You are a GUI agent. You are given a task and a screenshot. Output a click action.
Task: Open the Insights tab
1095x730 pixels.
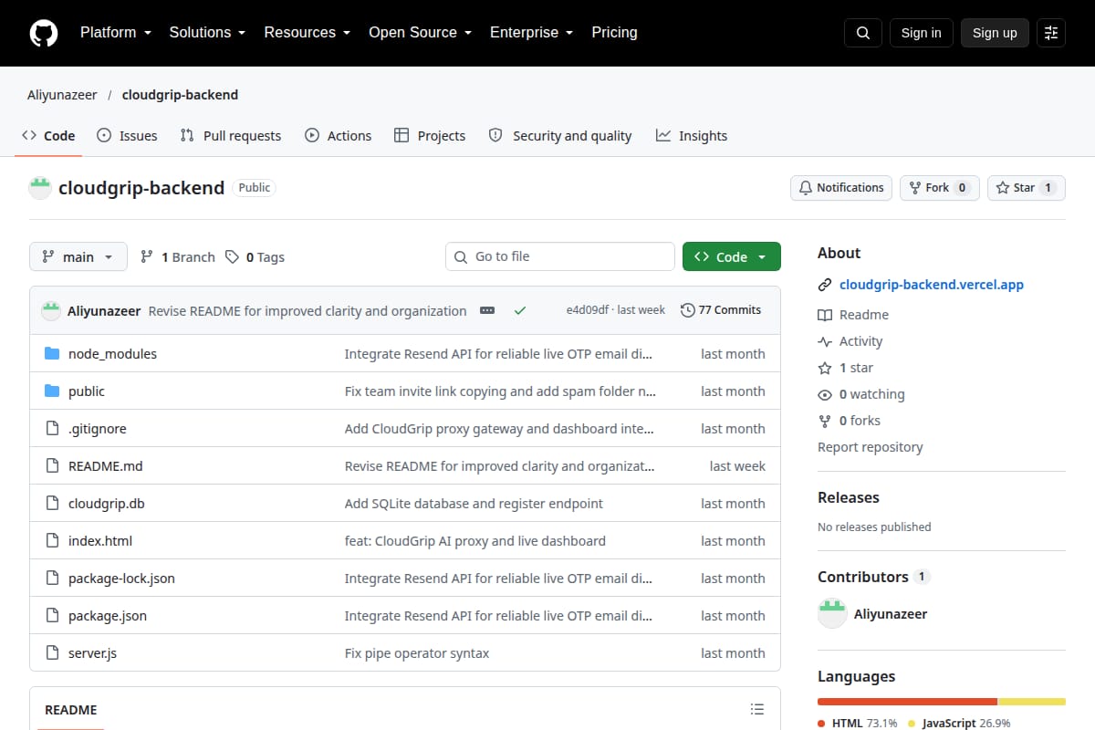click(x=692, y=136)
